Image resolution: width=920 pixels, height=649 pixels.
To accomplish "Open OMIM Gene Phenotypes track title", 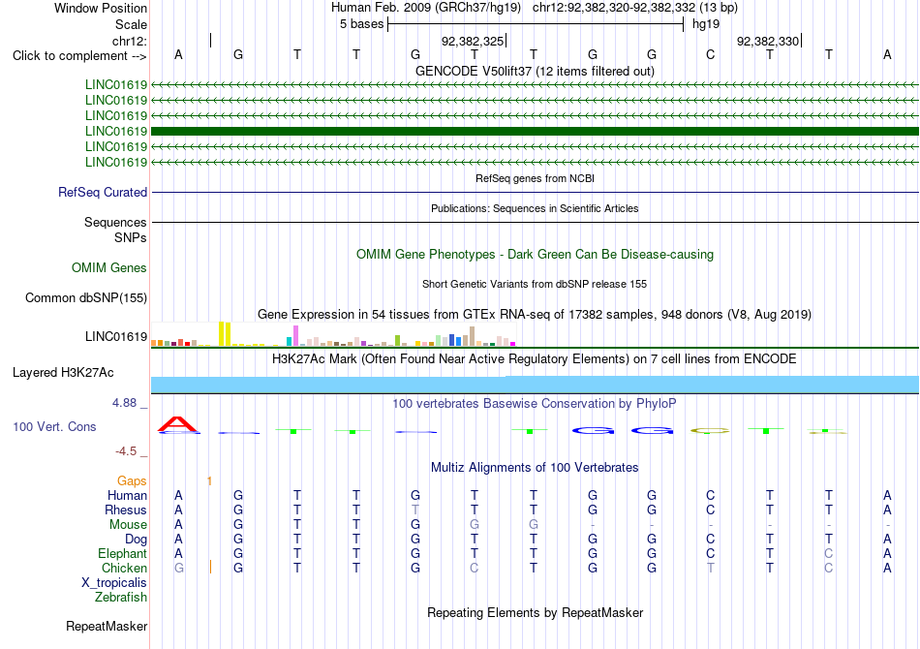I will pyautogui.click(x=535, y=254).
